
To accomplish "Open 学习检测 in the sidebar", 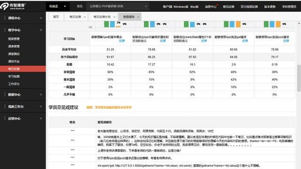I will click(14, 77).
